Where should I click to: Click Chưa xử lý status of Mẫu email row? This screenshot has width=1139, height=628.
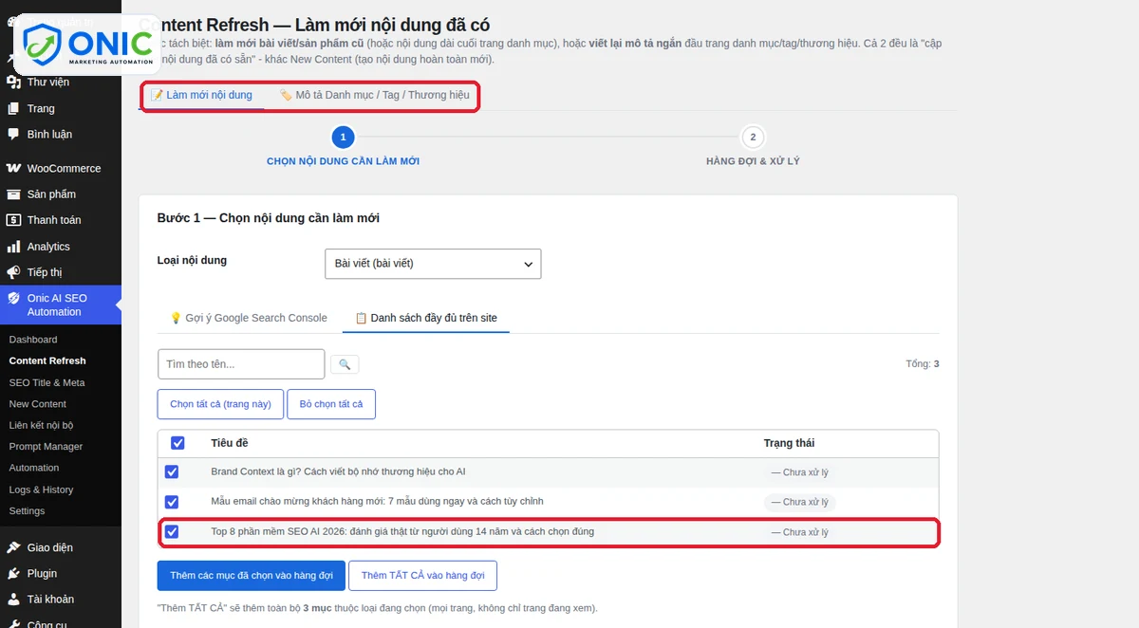click(x=799, y=502)
